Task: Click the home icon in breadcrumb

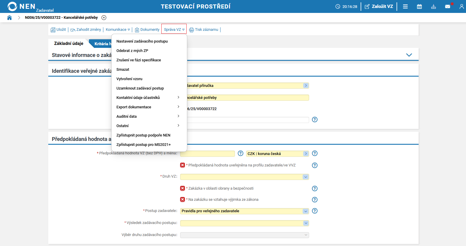Action: coord(9,18)
